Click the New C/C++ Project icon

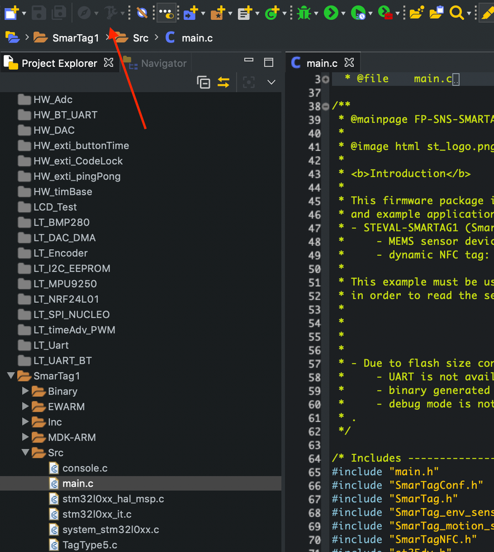(x=191, y=13)
